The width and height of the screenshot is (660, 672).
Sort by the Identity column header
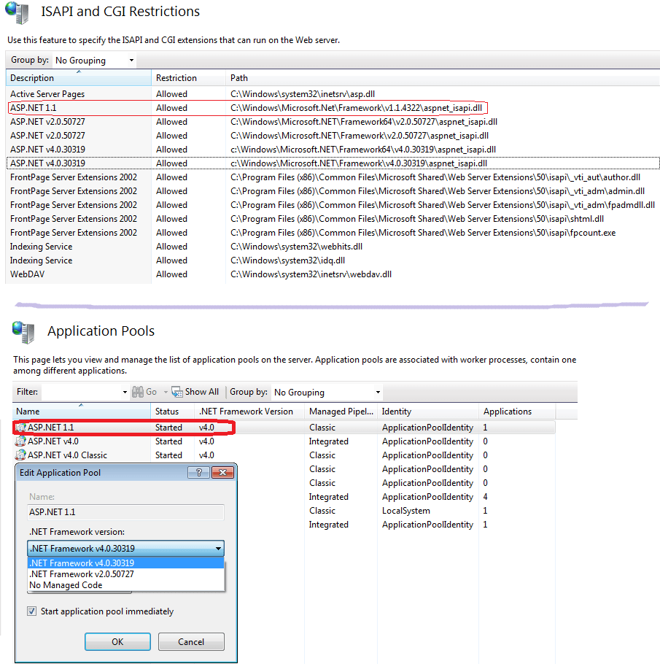pyautogui.click(x=428, y=412)
